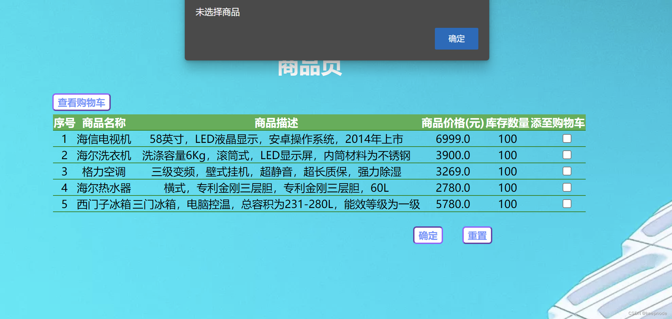
Task: Toggle the cart checkbox for 西门子冰箱
Action: tap(567, 204)
